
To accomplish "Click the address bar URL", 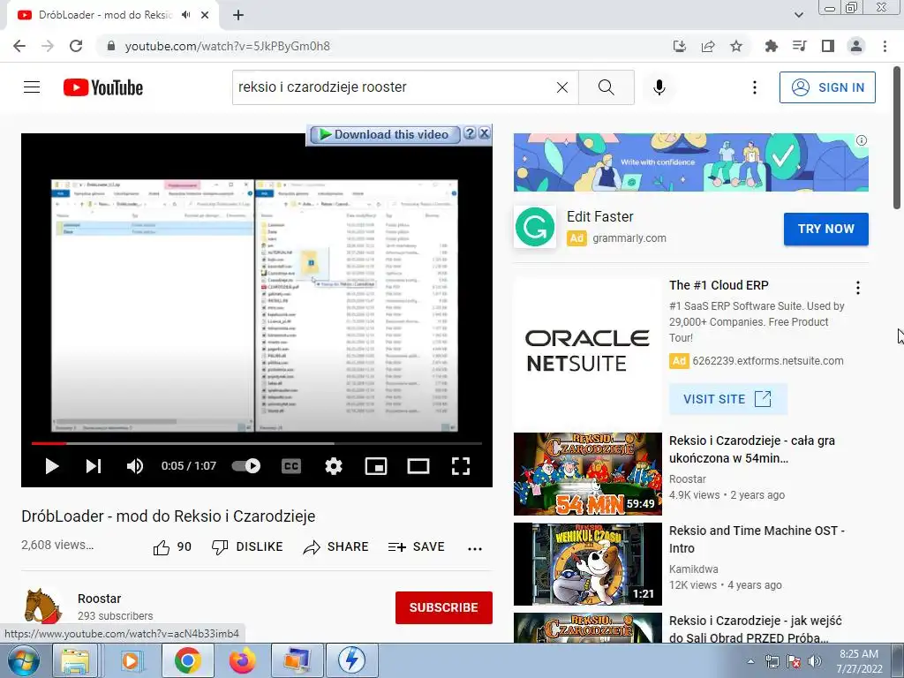I will pos(227,46).
